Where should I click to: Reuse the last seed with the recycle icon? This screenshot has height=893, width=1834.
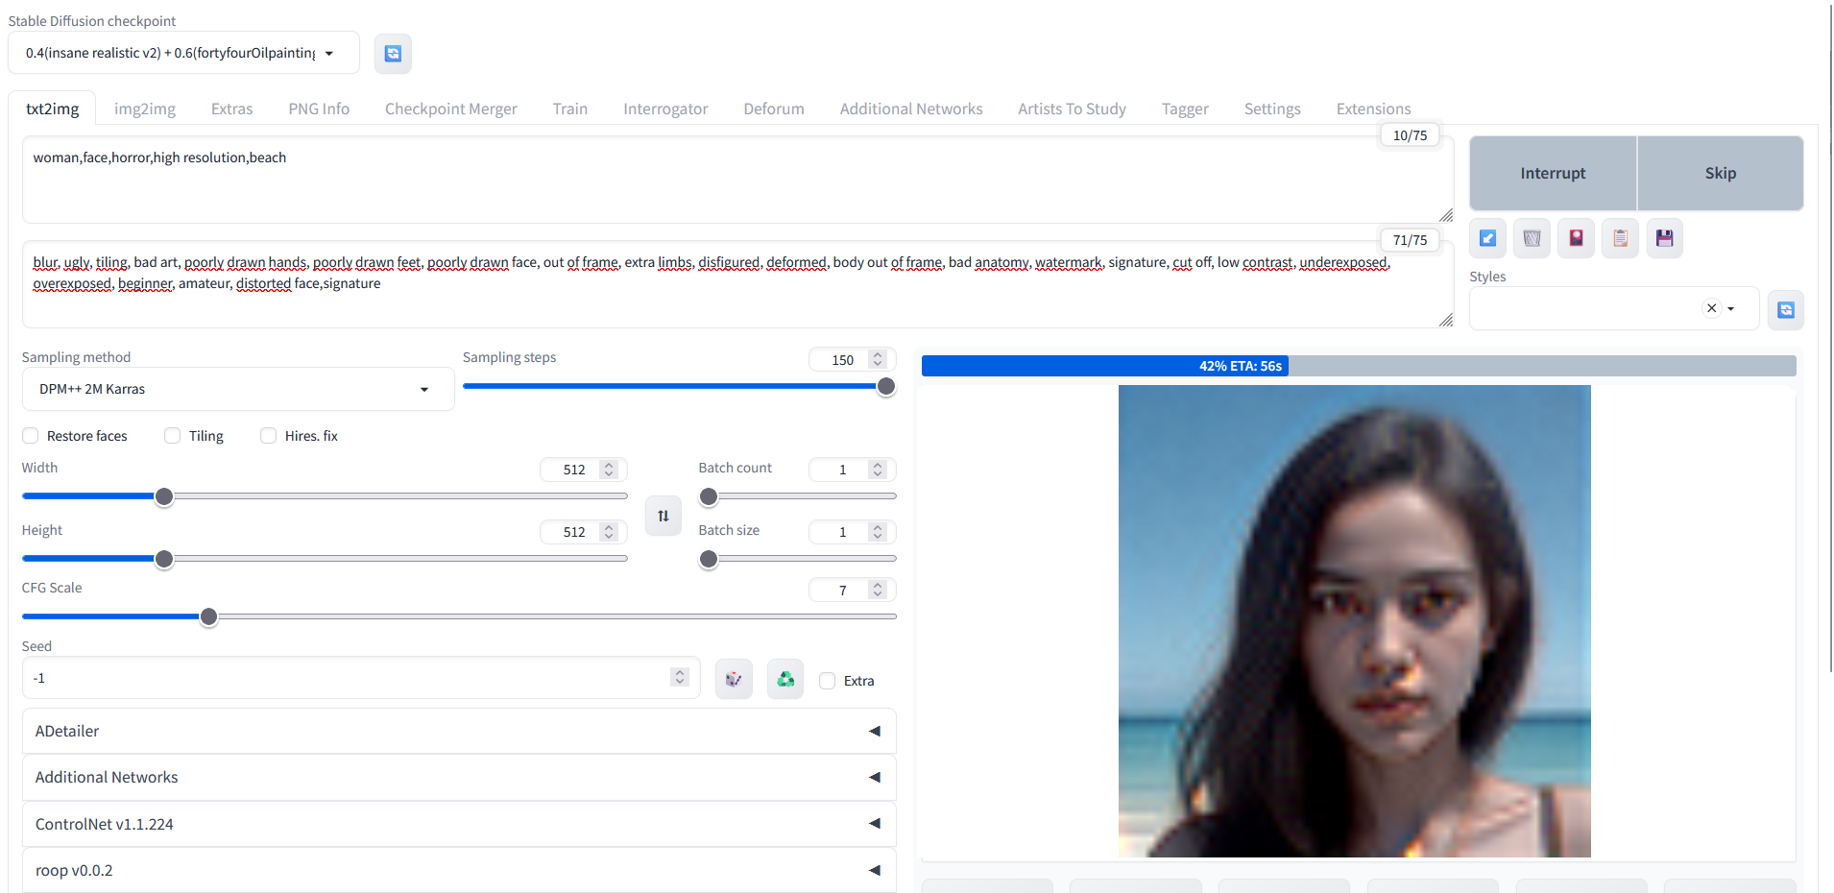tap(785, 680)
